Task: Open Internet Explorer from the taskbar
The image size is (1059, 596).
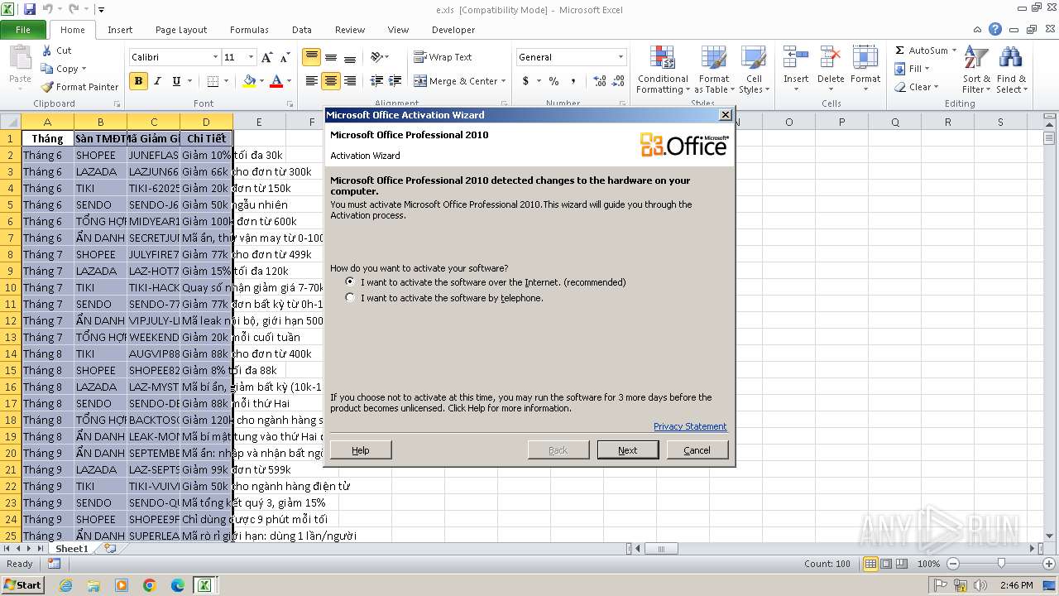Action: click(65, 585)
